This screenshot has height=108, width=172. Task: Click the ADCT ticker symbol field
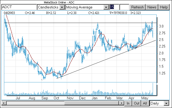point(19,7)
